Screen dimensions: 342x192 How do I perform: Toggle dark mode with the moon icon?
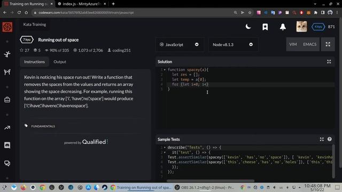click(248, 27)
